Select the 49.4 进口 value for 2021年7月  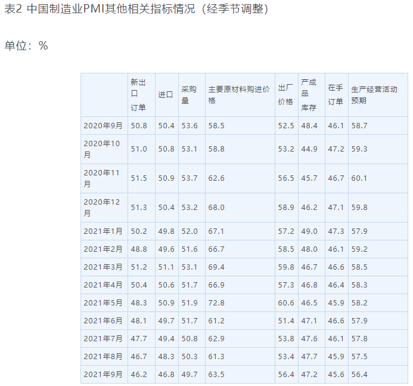tap(166, 338)
